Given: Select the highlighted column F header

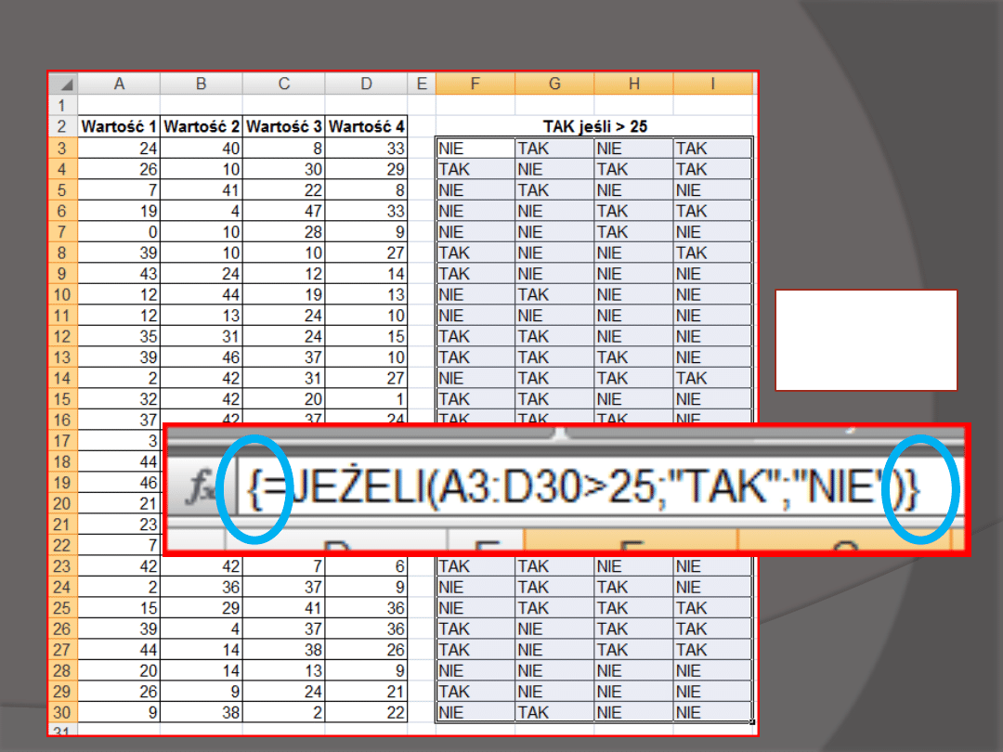Looking at the screenshot, I should coord(475,84).
